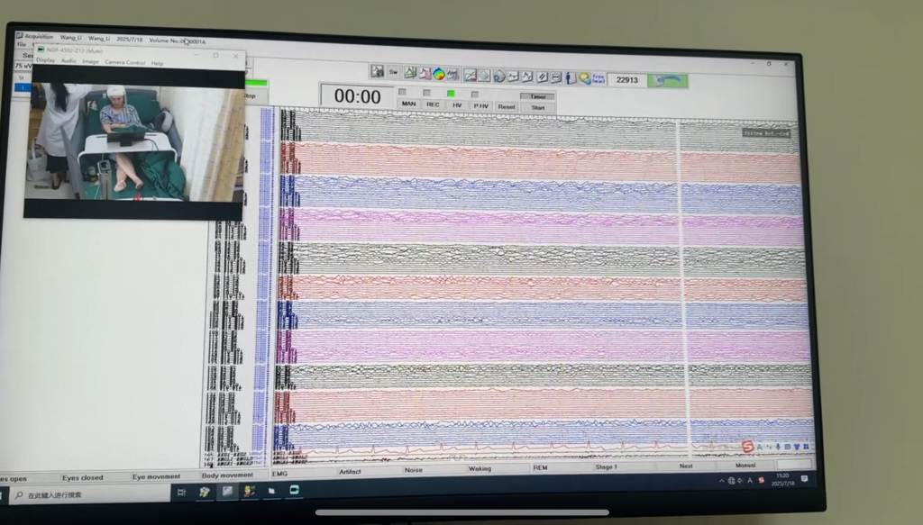Click the Free toolbar icon
The width and height of the screenshot is (923, 525).
pos(599,78)
